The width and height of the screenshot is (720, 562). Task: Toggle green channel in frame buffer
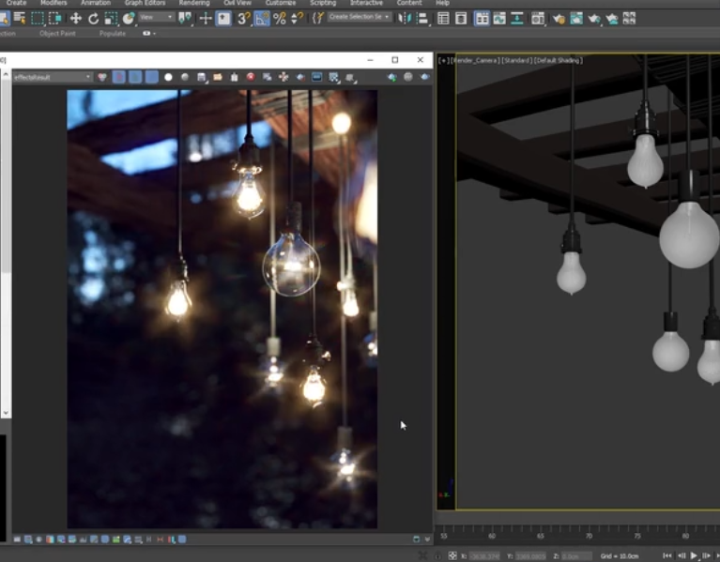coord(135,77)
